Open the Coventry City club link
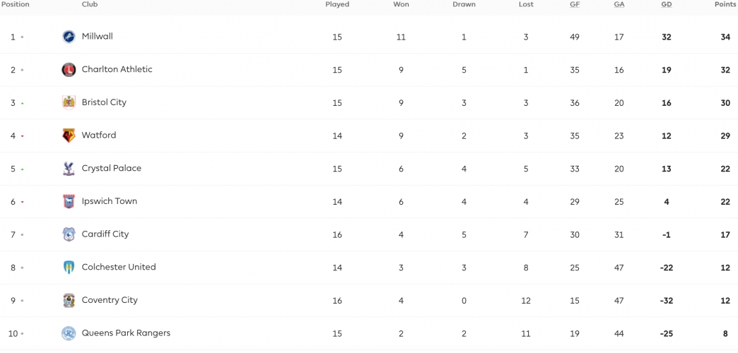This screenshot has width=738, height=353. 110,300
